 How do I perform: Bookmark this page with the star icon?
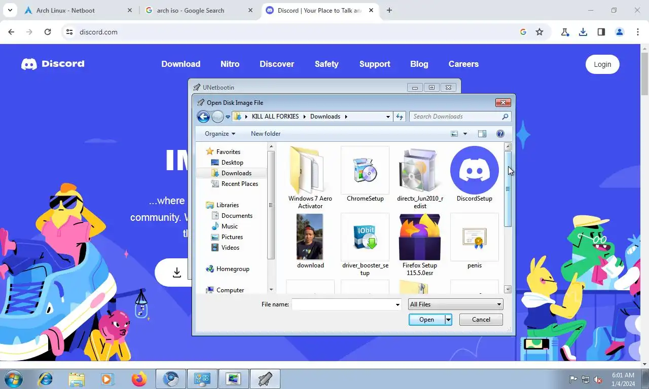(x=539, y=32)
